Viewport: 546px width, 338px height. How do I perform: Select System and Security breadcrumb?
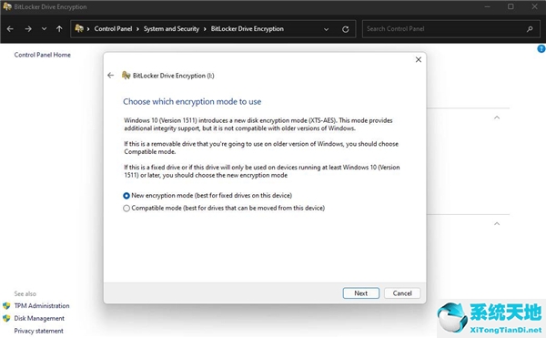[x=171, y=29]
